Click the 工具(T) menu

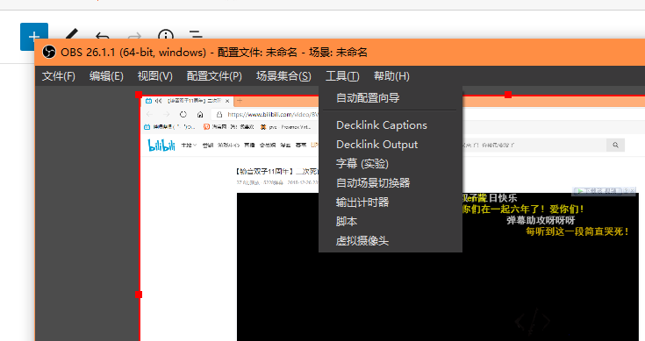(342, 76)
